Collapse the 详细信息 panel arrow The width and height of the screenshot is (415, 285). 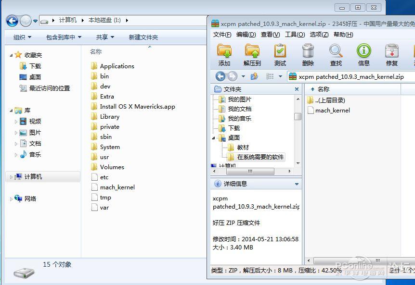297,184
